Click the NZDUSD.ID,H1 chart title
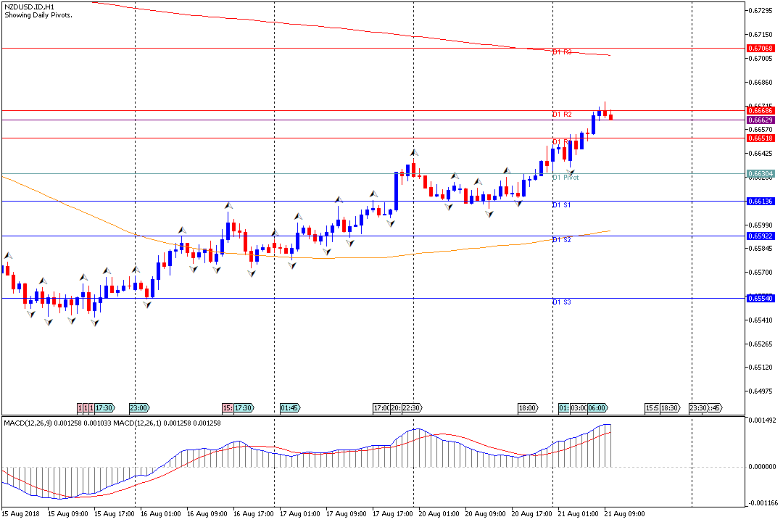The image size is (783, 522). 30,7
